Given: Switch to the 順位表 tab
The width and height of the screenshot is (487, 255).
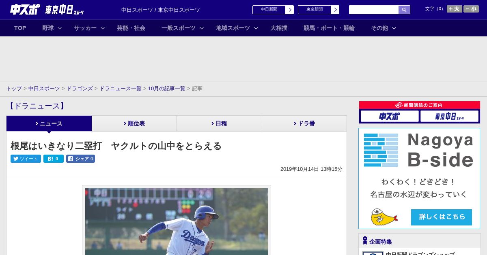Looking at the screenshot, I should tap(134, 123).
